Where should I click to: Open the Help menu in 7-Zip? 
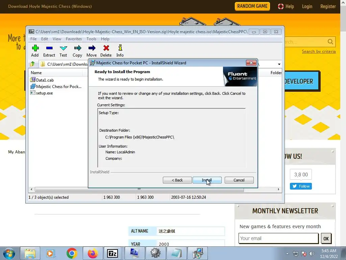coord(105,39)
